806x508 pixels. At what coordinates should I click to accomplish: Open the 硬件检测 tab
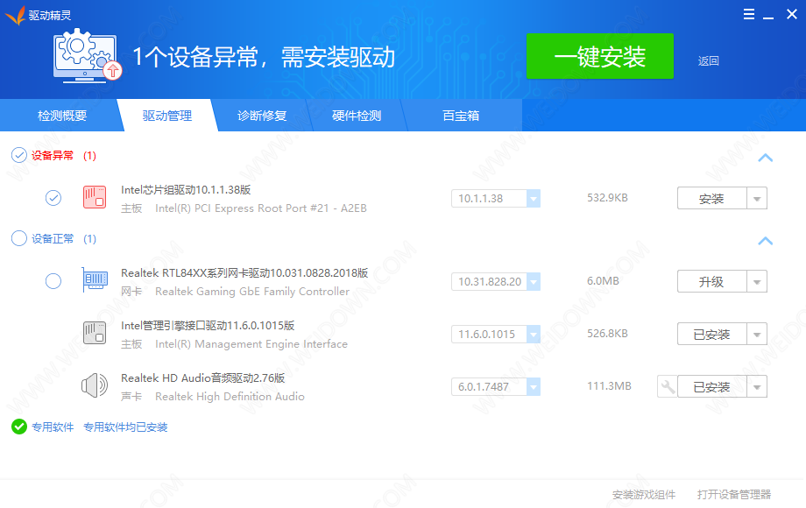pyautogui.click(x=357, y=116)
